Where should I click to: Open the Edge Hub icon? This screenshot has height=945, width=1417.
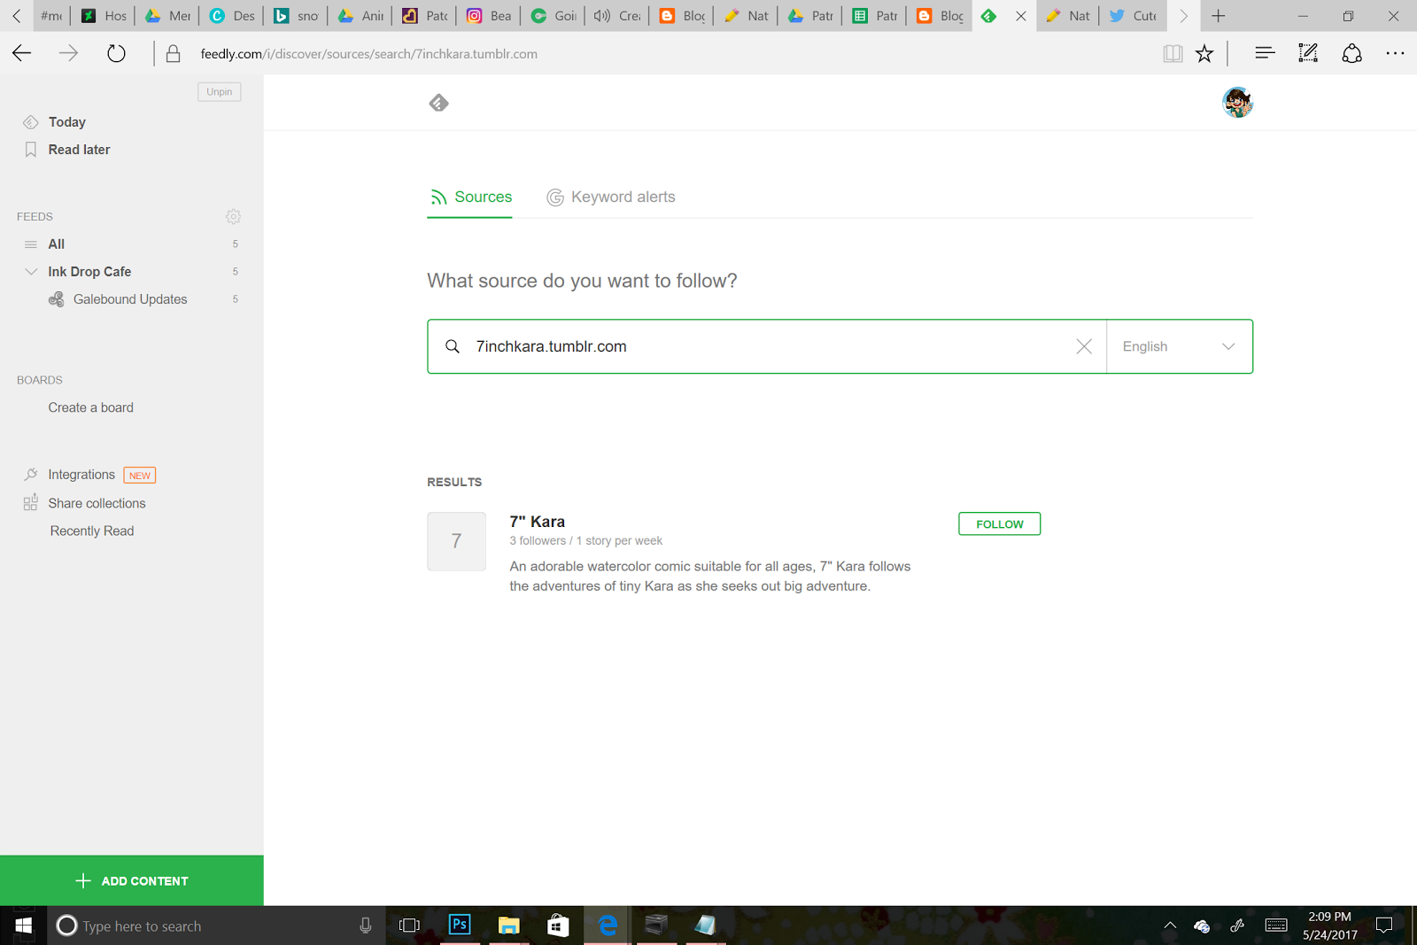click(x=1265, y=54)
